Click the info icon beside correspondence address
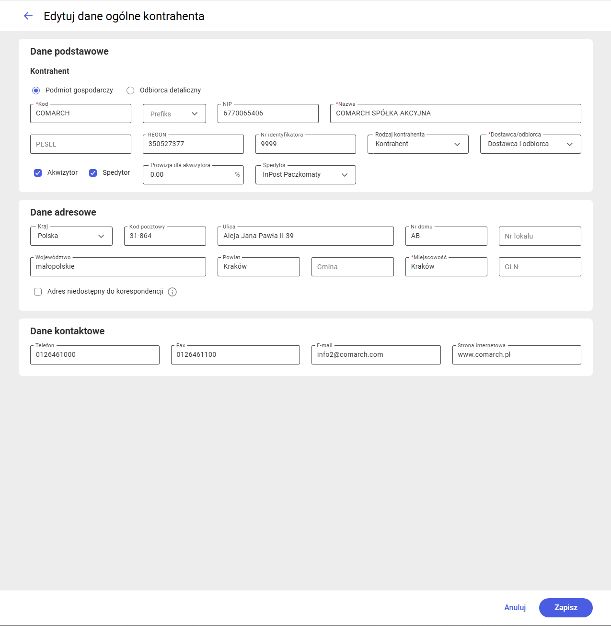Image resolution: width=611 pixels, height=626 pixels. tap(173, 292)
